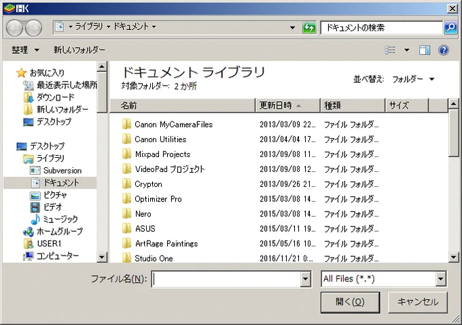Click the file list scroll down arrow
The width and height of the screenshot is (462, 325).
click(x=453, y=257)
